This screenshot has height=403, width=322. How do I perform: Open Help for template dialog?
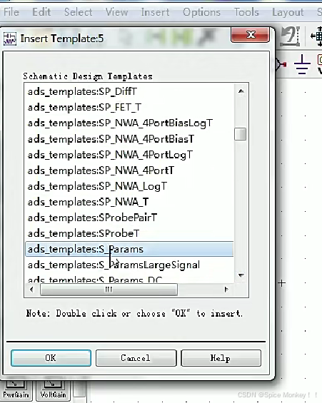tap(221, 358)
